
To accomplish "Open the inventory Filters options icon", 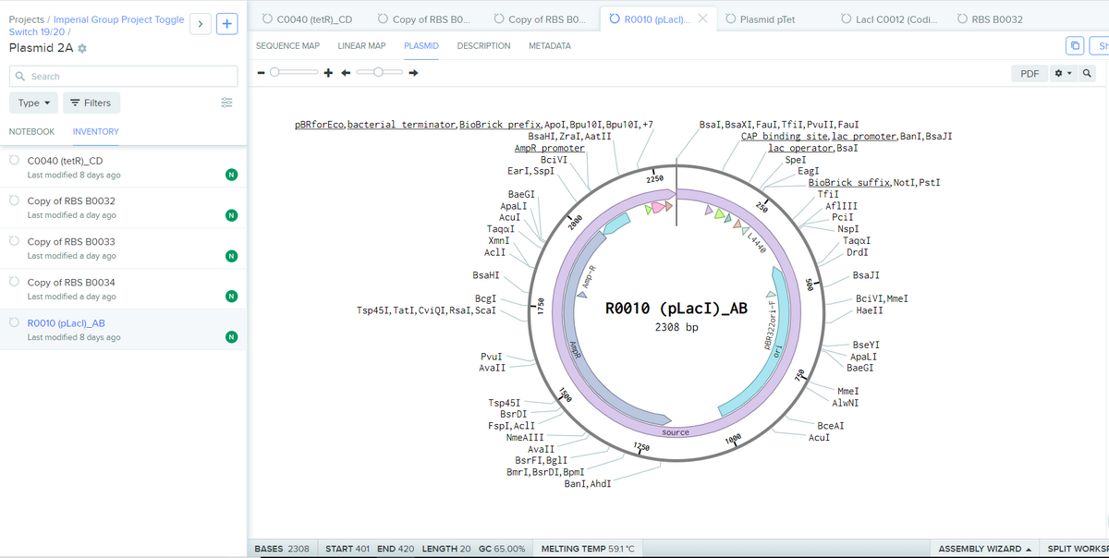I will pos(226,103).
